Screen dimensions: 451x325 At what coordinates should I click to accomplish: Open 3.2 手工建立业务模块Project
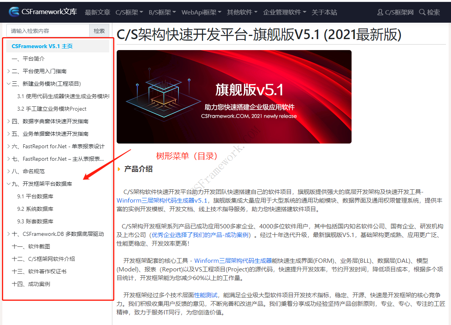(x=52, y=109)
